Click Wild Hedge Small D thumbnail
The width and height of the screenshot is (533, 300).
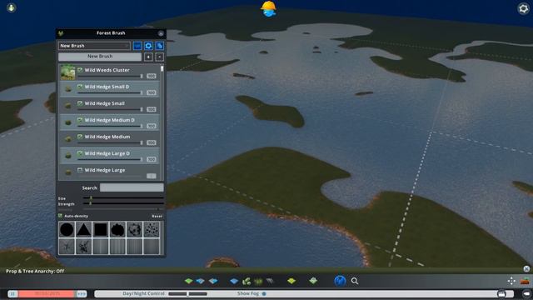coord(68,89)
